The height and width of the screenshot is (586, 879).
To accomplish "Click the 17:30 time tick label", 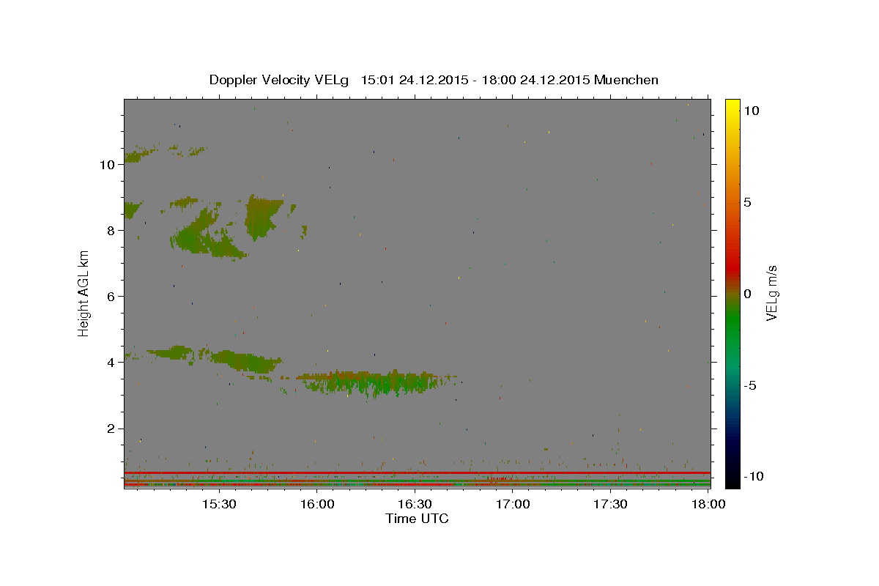I will coord(610,505).
